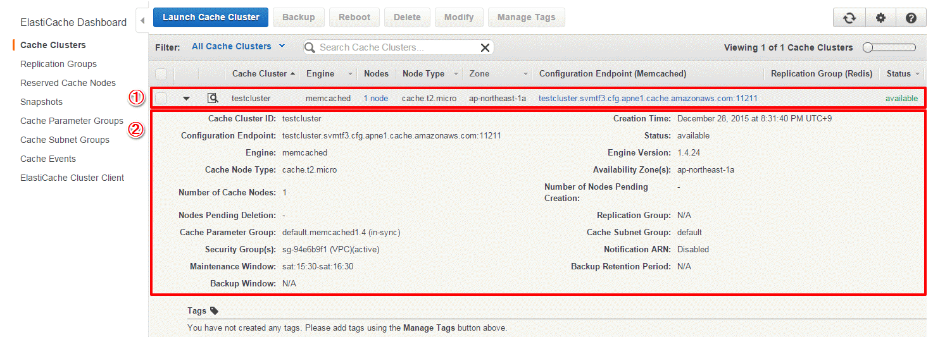Screen dimensions: 933x337
Task: Open the Zone column dropdown arrow
Action: point(525,74)
